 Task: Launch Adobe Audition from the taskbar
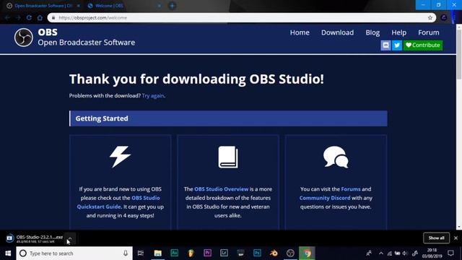pyautogui.click(x=175, y=253)
